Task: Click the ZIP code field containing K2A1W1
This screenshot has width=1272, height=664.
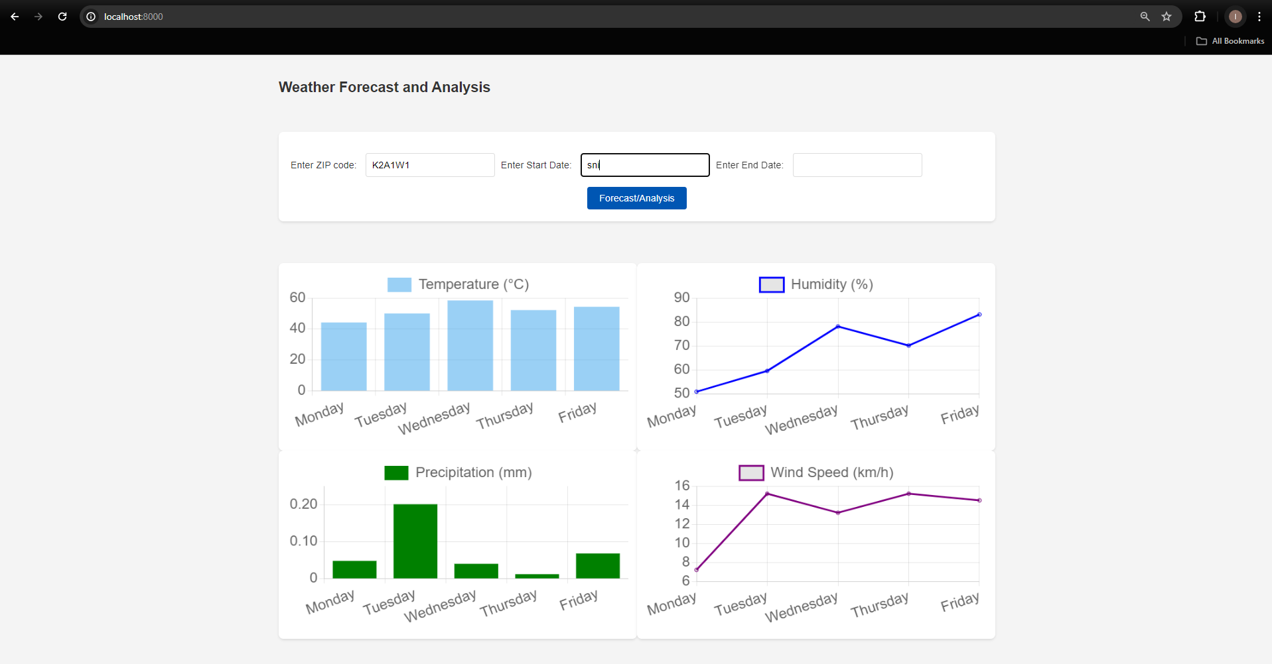Action: pos(430,165)
